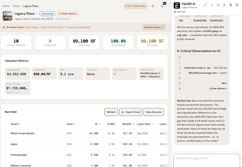Click the 7,400 SF cell for Williams-Sonoma
Viewport: 242px width, 167px height.
[x=94, y=166]
